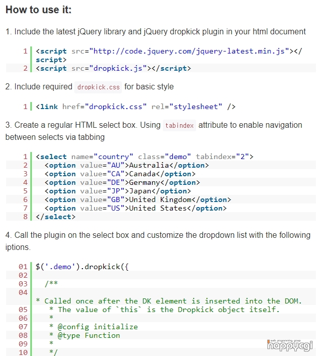This screenshot has height=356, width=318.
Task: Click the link href="dropkick.css" code line
Action: point(135,107)
